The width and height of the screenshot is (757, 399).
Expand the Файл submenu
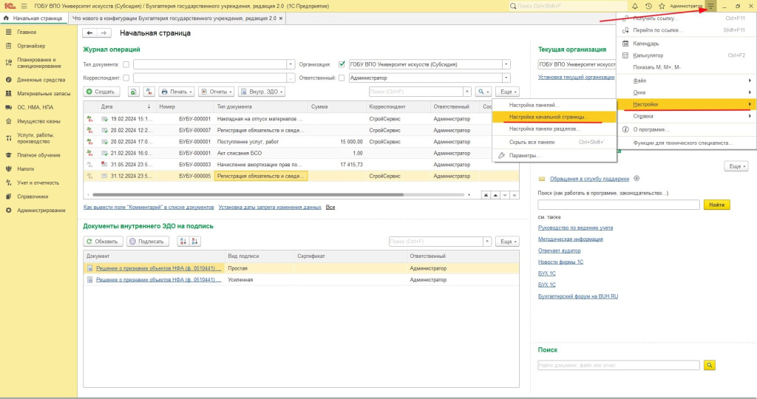point(686,81)
